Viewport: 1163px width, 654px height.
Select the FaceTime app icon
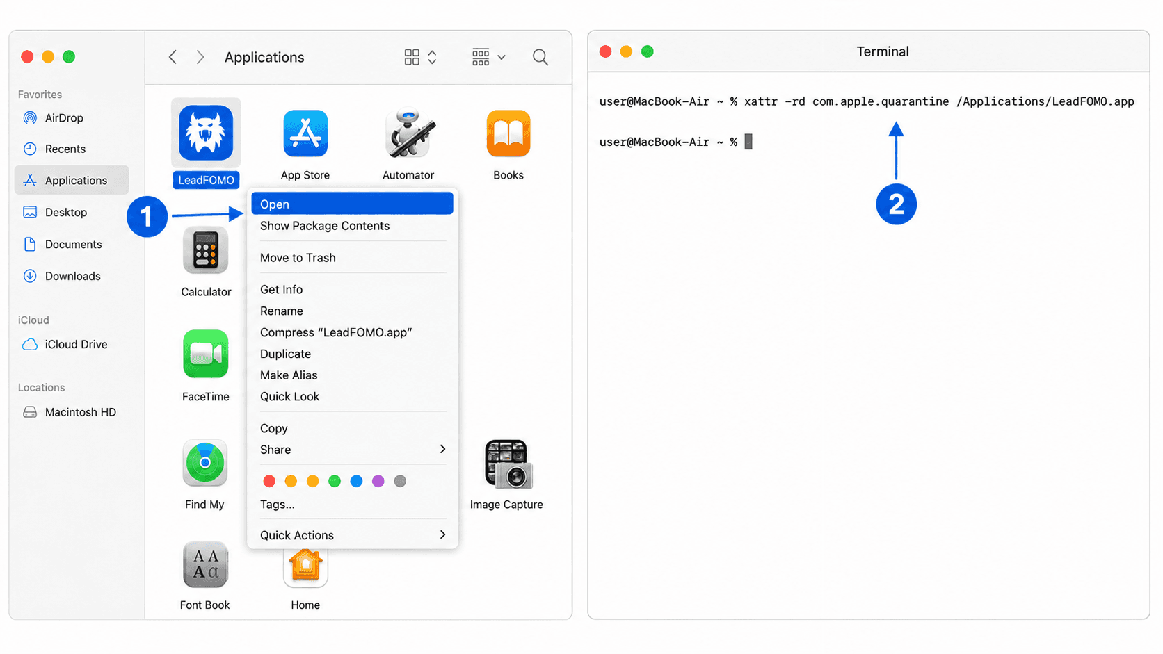pos(206,354)
